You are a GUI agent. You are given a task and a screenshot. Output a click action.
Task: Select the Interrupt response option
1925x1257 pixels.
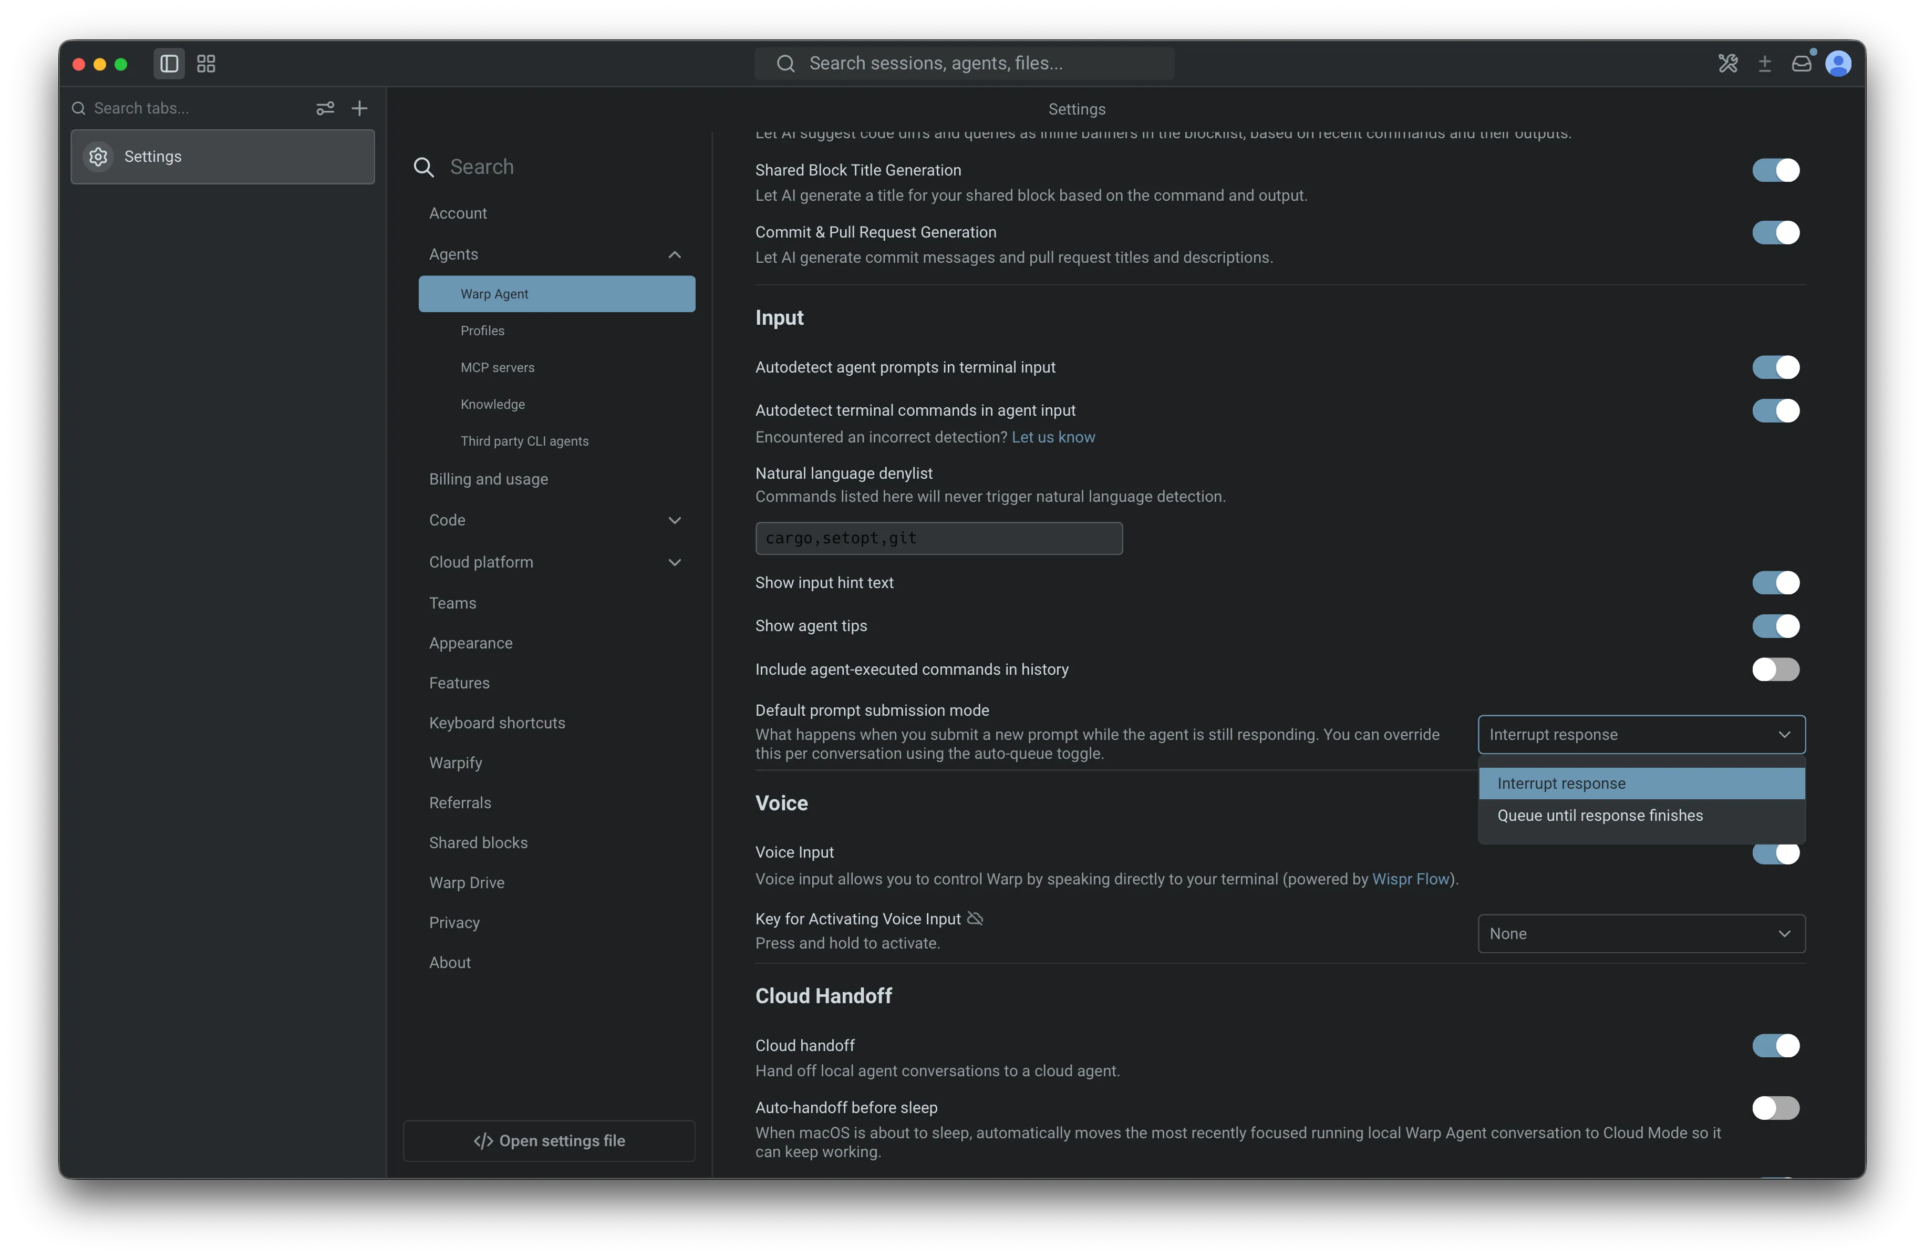(x=1641, y=783)
